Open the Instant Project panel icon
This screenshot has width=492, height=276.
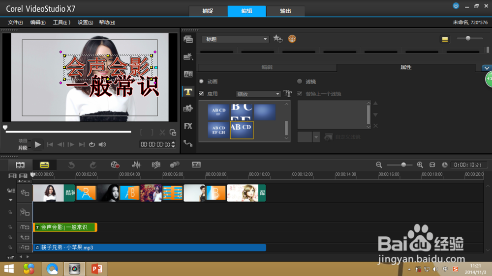tap(188, 56)
